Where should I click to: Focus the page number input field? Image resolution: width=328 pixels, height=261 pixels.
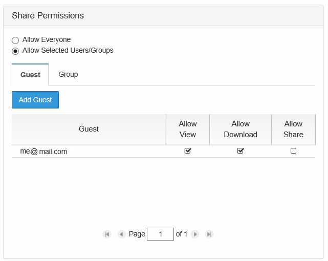pos(161,234)
